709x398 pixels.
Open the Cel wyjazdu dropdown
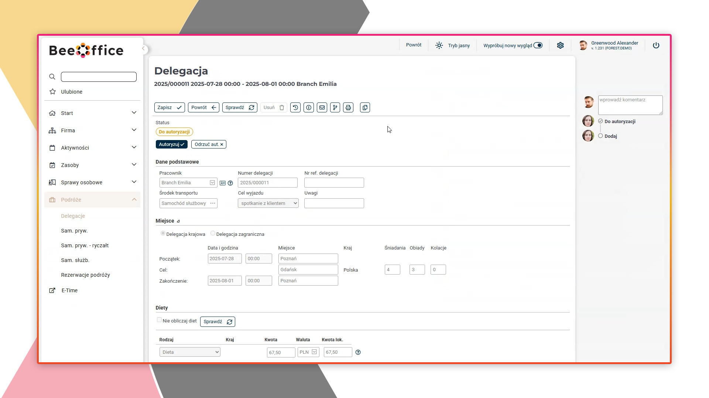pyautogui.click(x=268, y=203)
